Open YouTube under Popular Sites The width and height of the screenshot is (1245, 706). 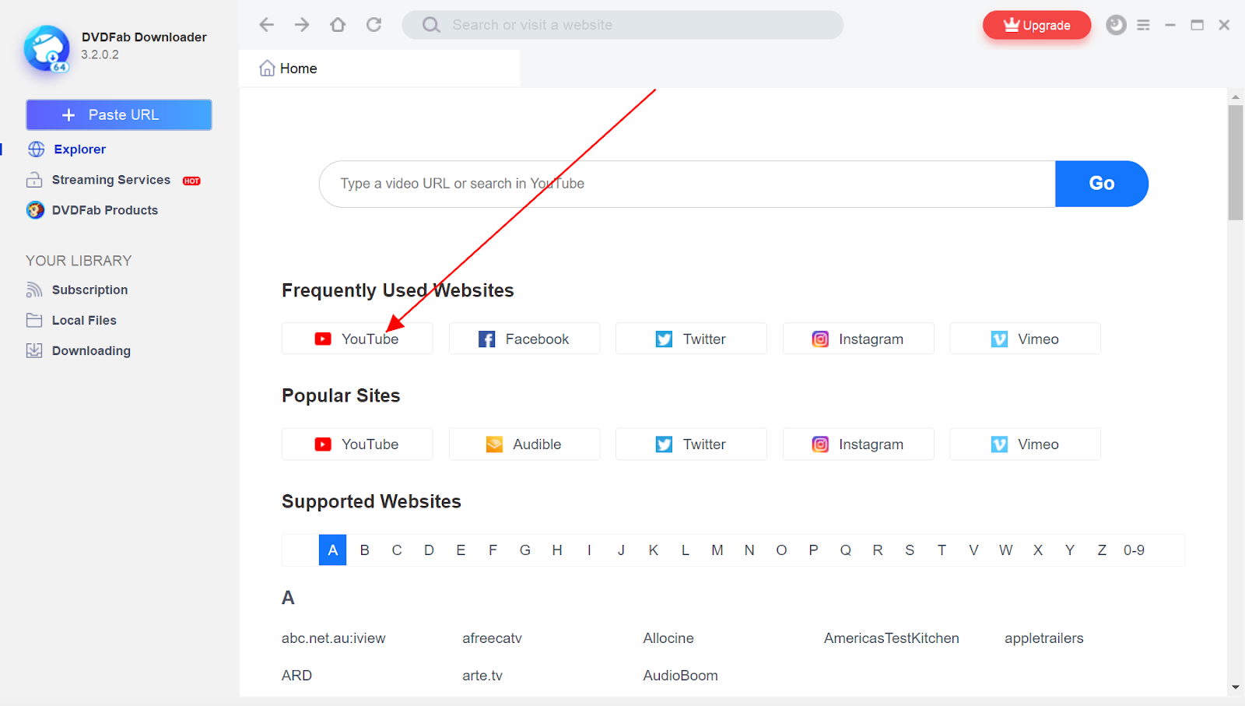coord(357,444)
